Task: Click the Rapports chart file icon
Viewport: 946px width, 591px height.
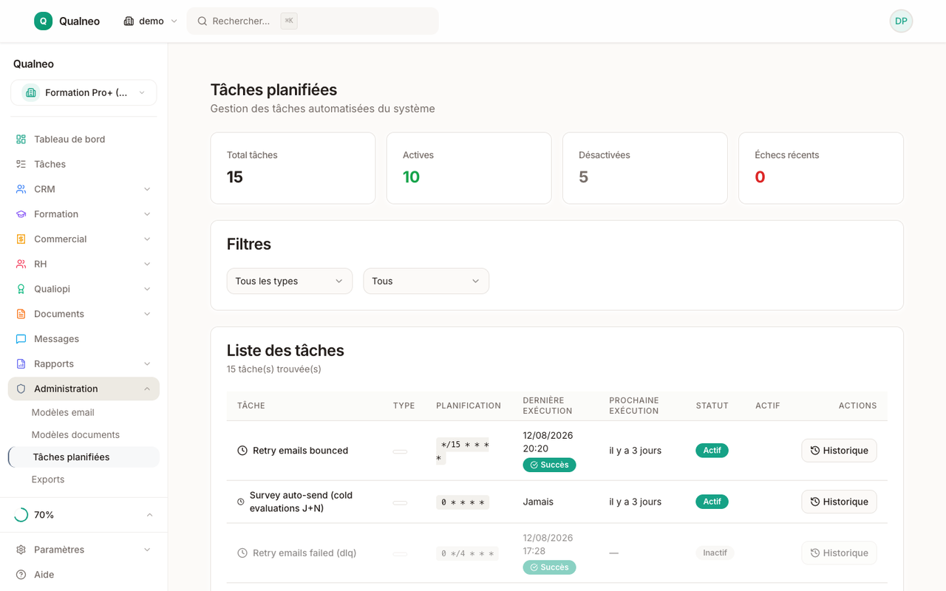Action: (21, 364)
